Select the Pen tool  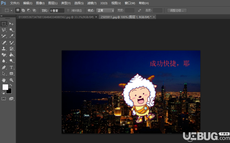[x=4, y=67]
